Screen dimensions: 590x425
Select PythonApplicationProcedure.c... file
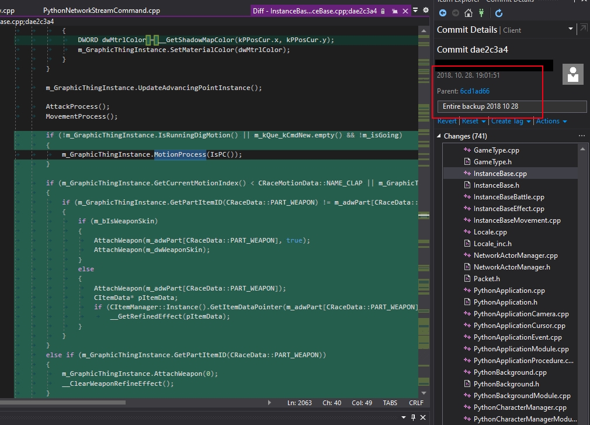[523, 361]
